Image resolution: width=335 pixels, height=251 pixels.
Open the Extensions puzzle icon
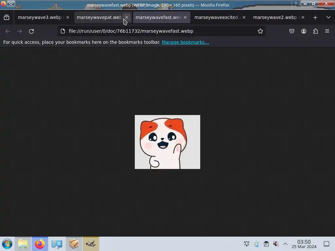315,31
